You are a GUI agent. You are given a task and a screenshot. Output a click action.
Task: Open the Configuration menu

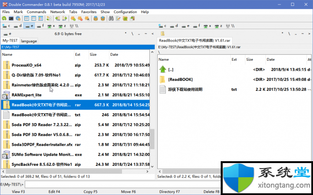125,12
